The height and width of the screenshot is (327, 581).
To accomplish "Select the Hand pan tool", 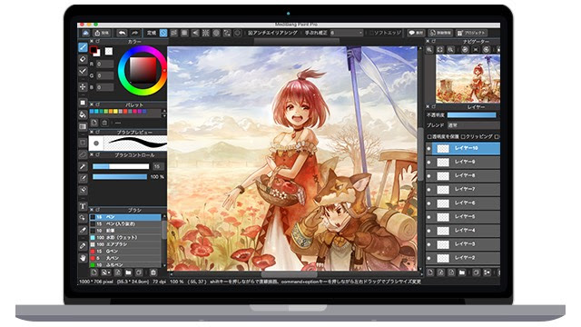I will [83, 258].
